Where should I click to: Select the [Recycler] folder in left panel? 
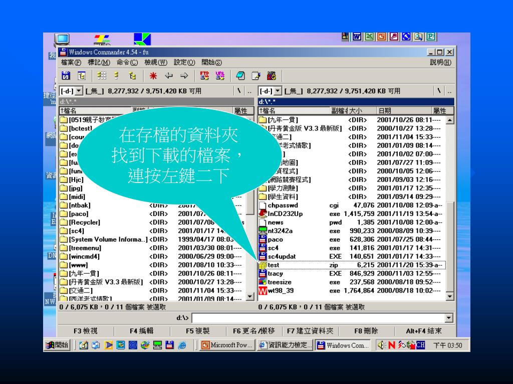coord(152,222)
